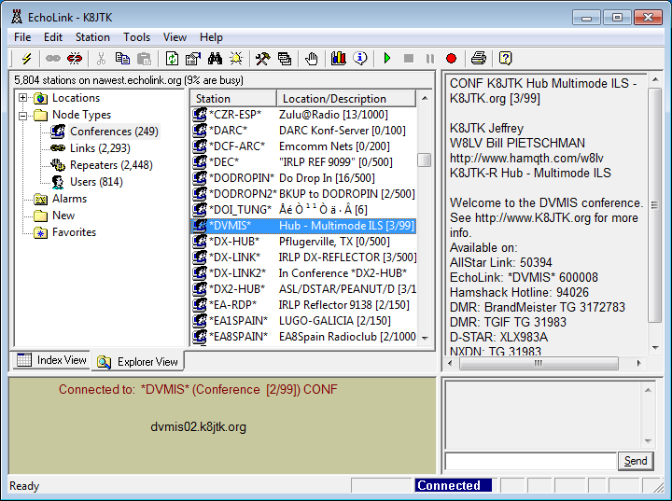Click the scissors Cut icon
The width and height of the screenshot is (672, 501).
click(x=101, y=58)
